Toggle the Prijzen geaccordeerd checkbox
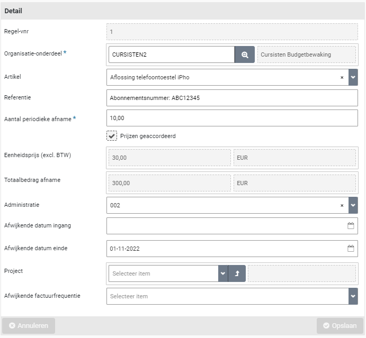Viewport: 366px width, 338px height. pos(112,136)
